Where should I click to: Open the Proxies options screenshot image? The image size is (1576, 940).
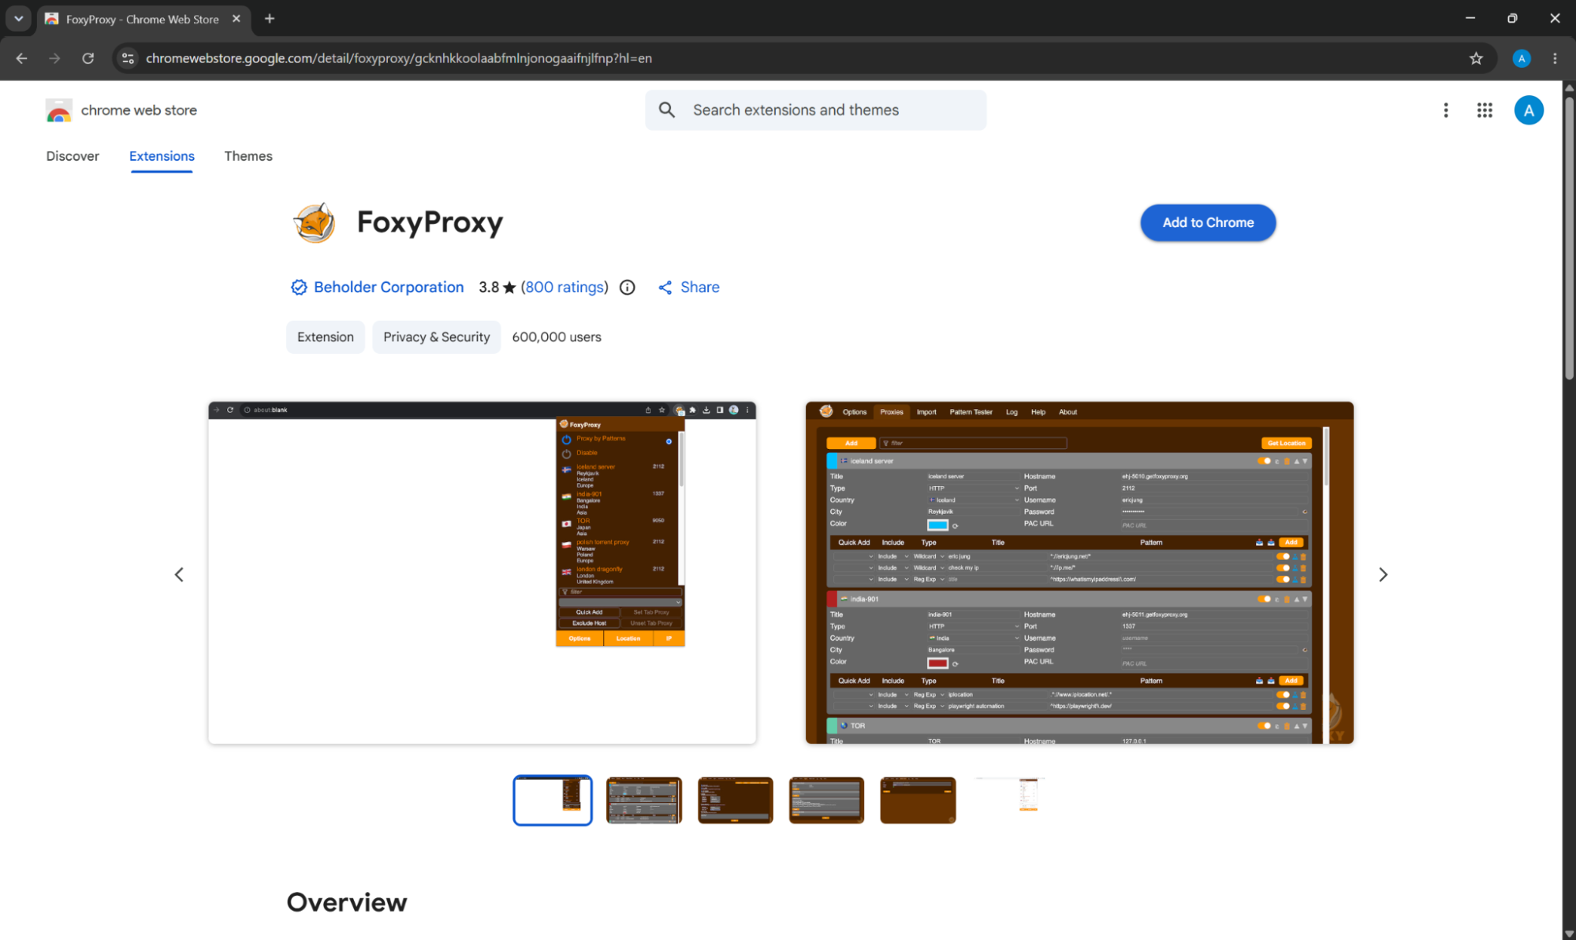[1079, 573]
